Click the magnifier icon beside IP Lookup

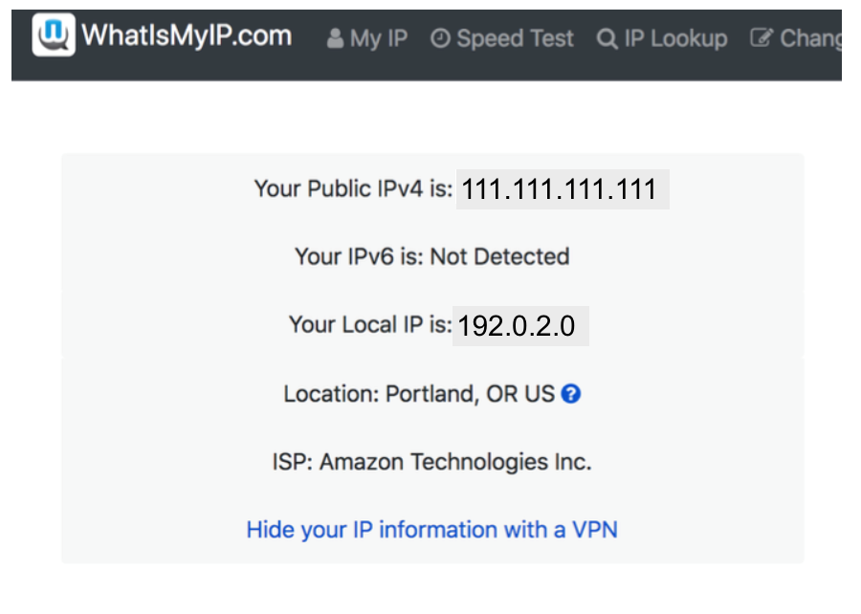point(607,39)
